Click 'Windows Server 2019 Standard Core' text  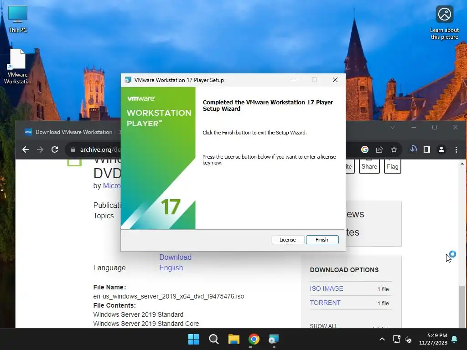pyautogui.click(x=146, y=324)
